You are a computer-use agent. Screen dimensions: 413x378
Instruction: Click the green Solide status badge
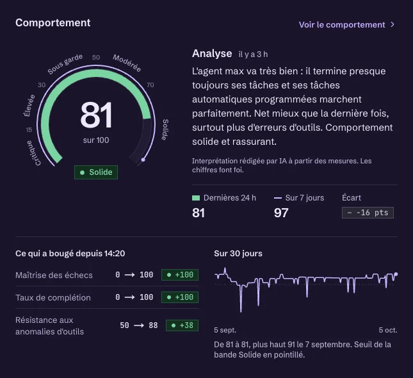pos(96,172)
